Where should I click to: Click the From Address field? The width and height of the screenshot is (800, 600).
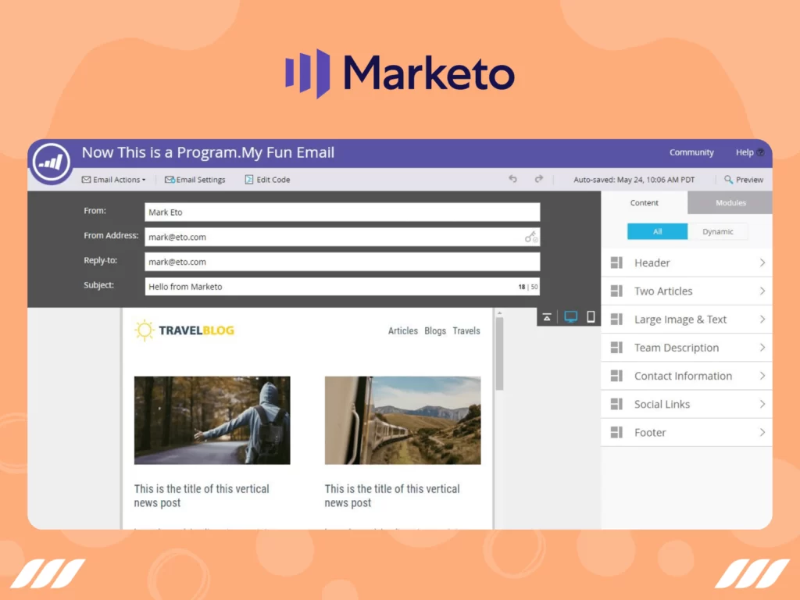pos(342,237)
